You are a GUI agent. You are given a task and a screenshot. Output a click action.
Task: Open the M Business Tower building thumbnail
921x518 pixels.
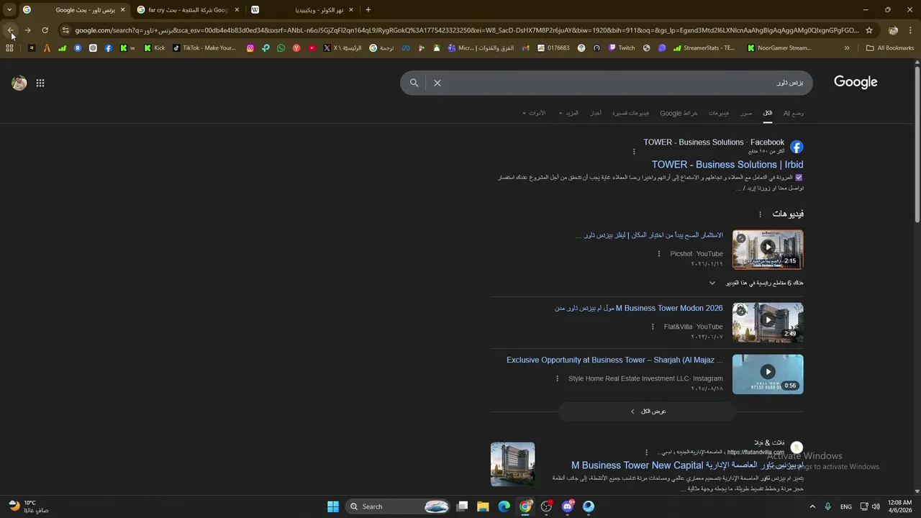point(512,464)
